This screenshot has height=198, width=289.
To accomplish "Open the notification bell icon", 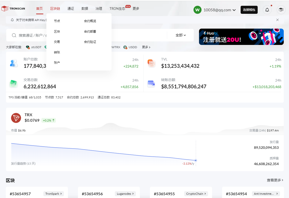I will tap(267, 10).
